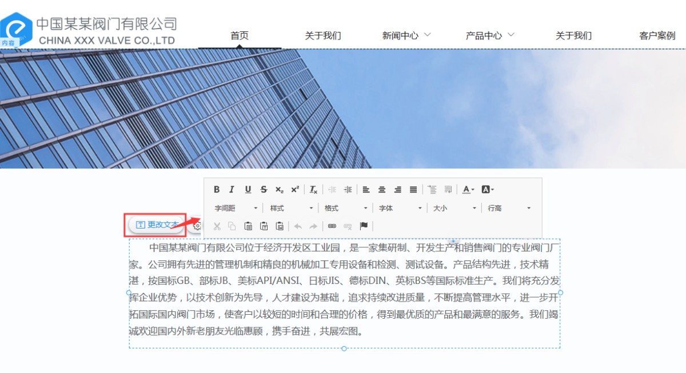The width and height of the screenshot is (686, 373).
Task: Go to the 首页 navigation tab
Action: pyautogui.click(x=240, y=35)
